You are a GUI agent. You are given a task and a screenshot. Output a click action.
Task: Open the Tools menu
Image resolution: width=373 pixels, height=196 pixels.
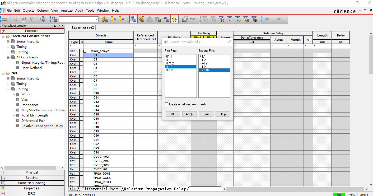click(x=90, y=11)
